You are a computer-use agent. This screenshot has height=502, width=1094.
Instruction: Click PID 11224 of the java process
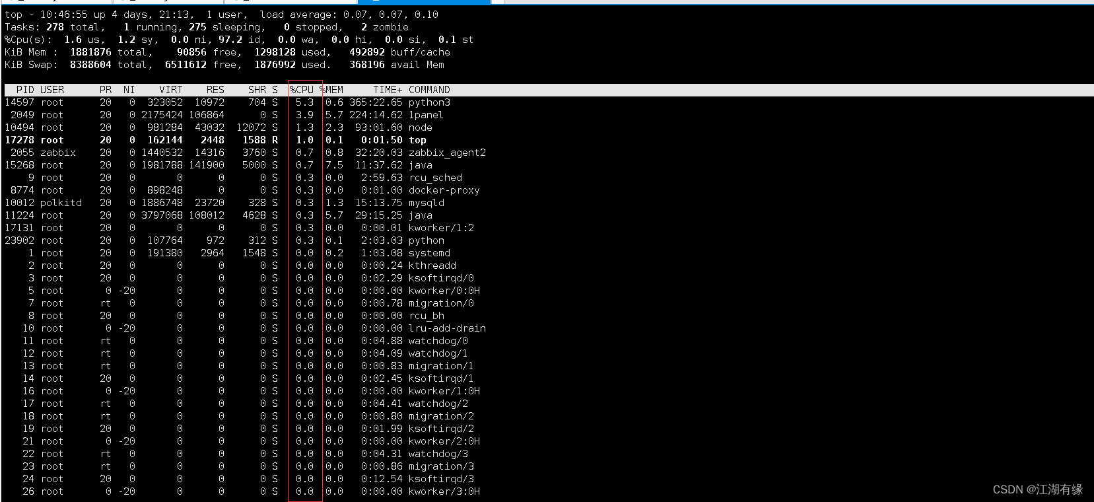tap(19, 215)
